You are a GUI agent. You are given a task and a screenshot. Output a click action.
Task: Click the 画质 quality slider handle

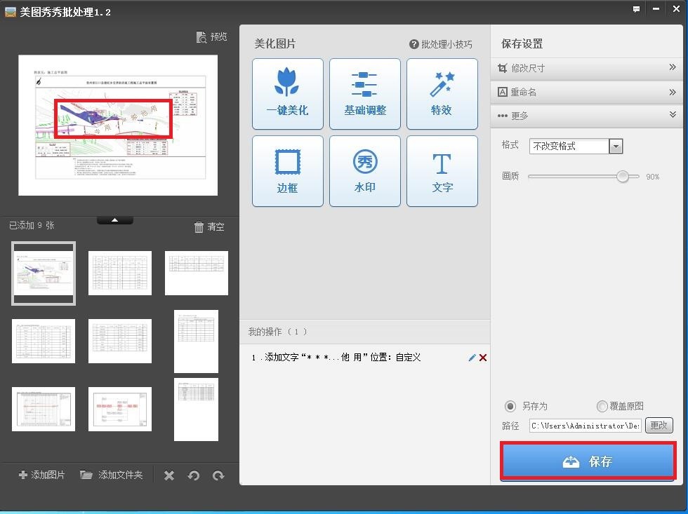[623, 177]
